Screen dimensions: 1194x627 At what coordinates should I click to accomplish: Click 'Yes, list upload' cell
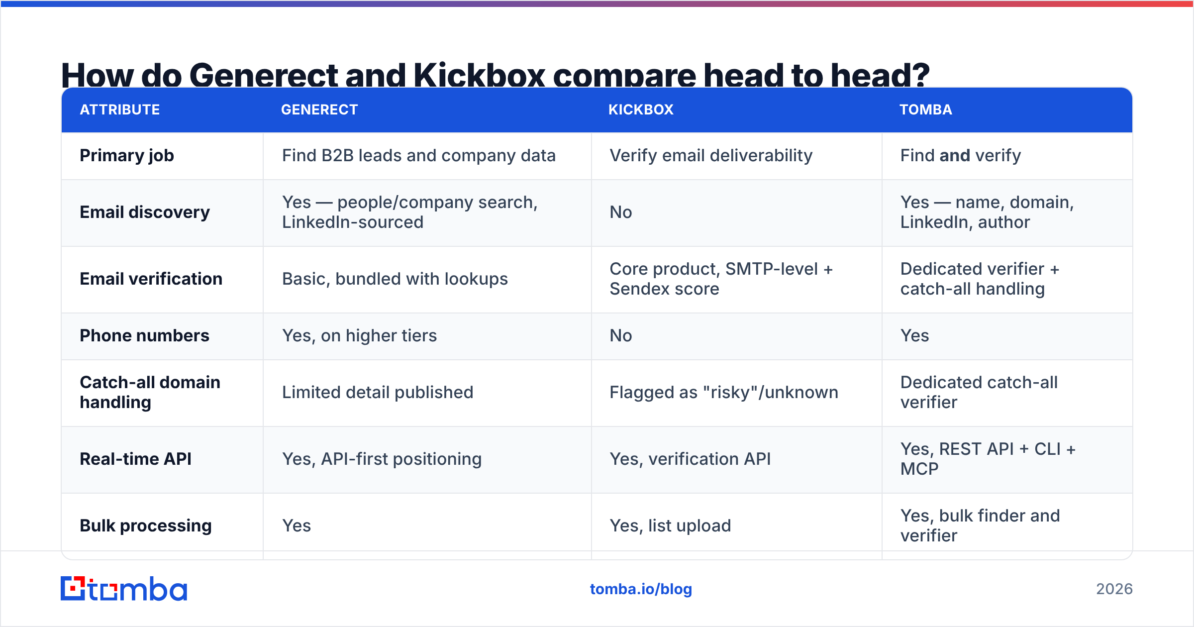point(670,526)
